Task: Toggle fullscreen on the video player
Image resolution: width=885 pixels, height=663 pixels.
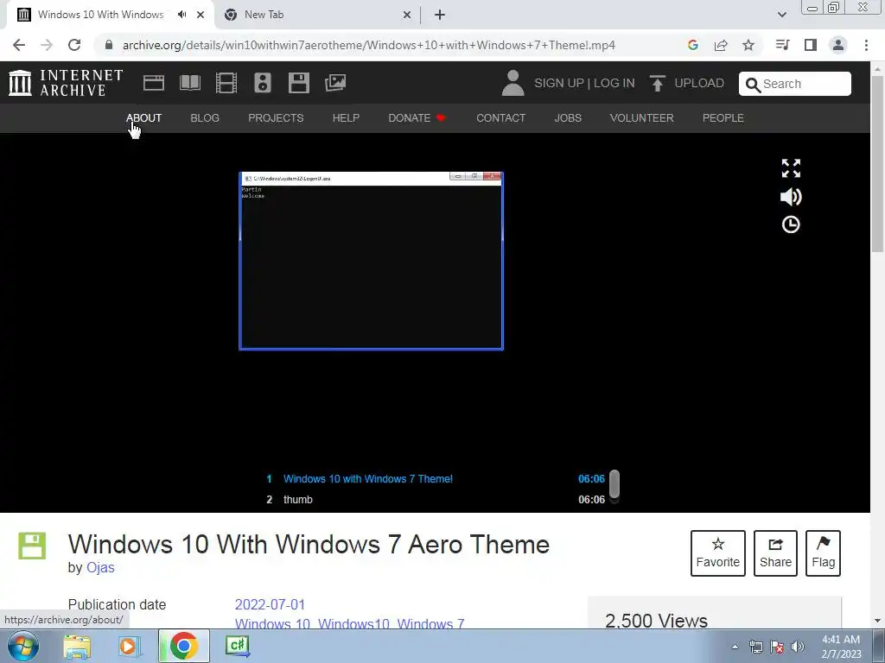Action: point(791,168)
